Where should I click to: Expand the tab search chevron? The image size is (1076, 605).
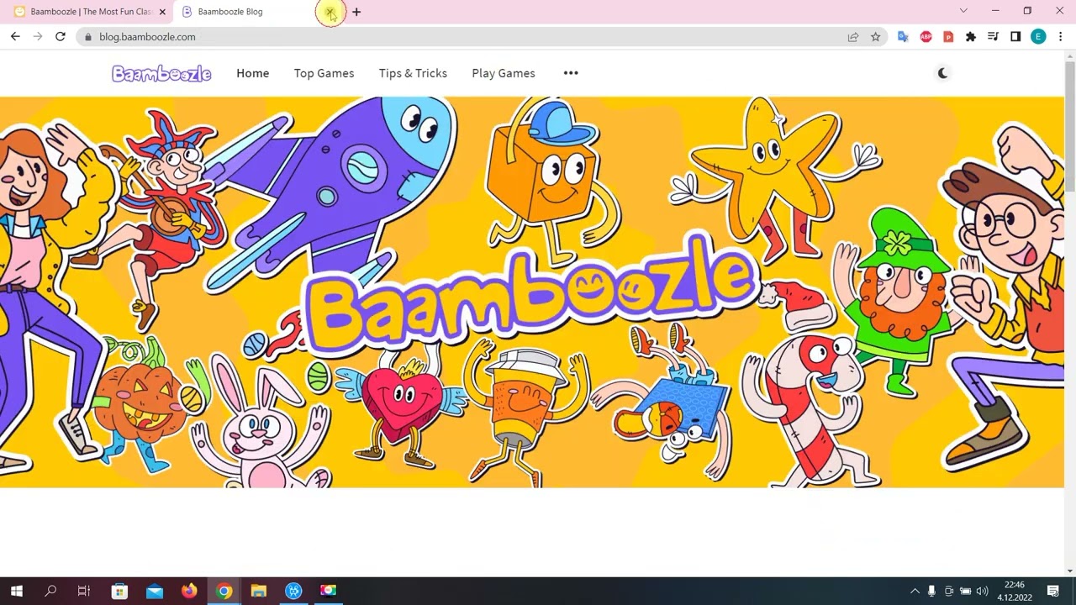coord(963,11)
